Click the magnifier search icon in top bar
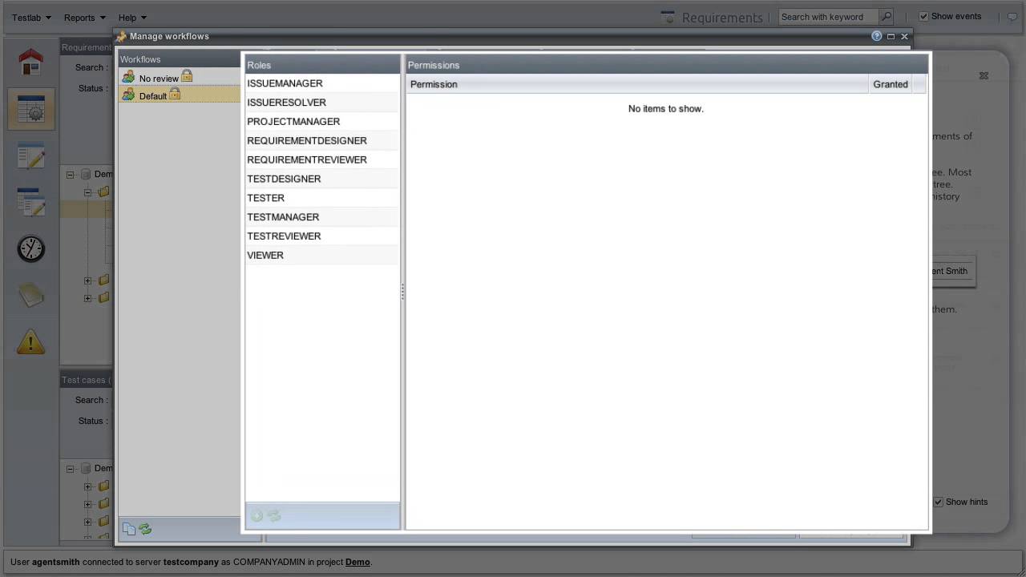 click(886, 17)
